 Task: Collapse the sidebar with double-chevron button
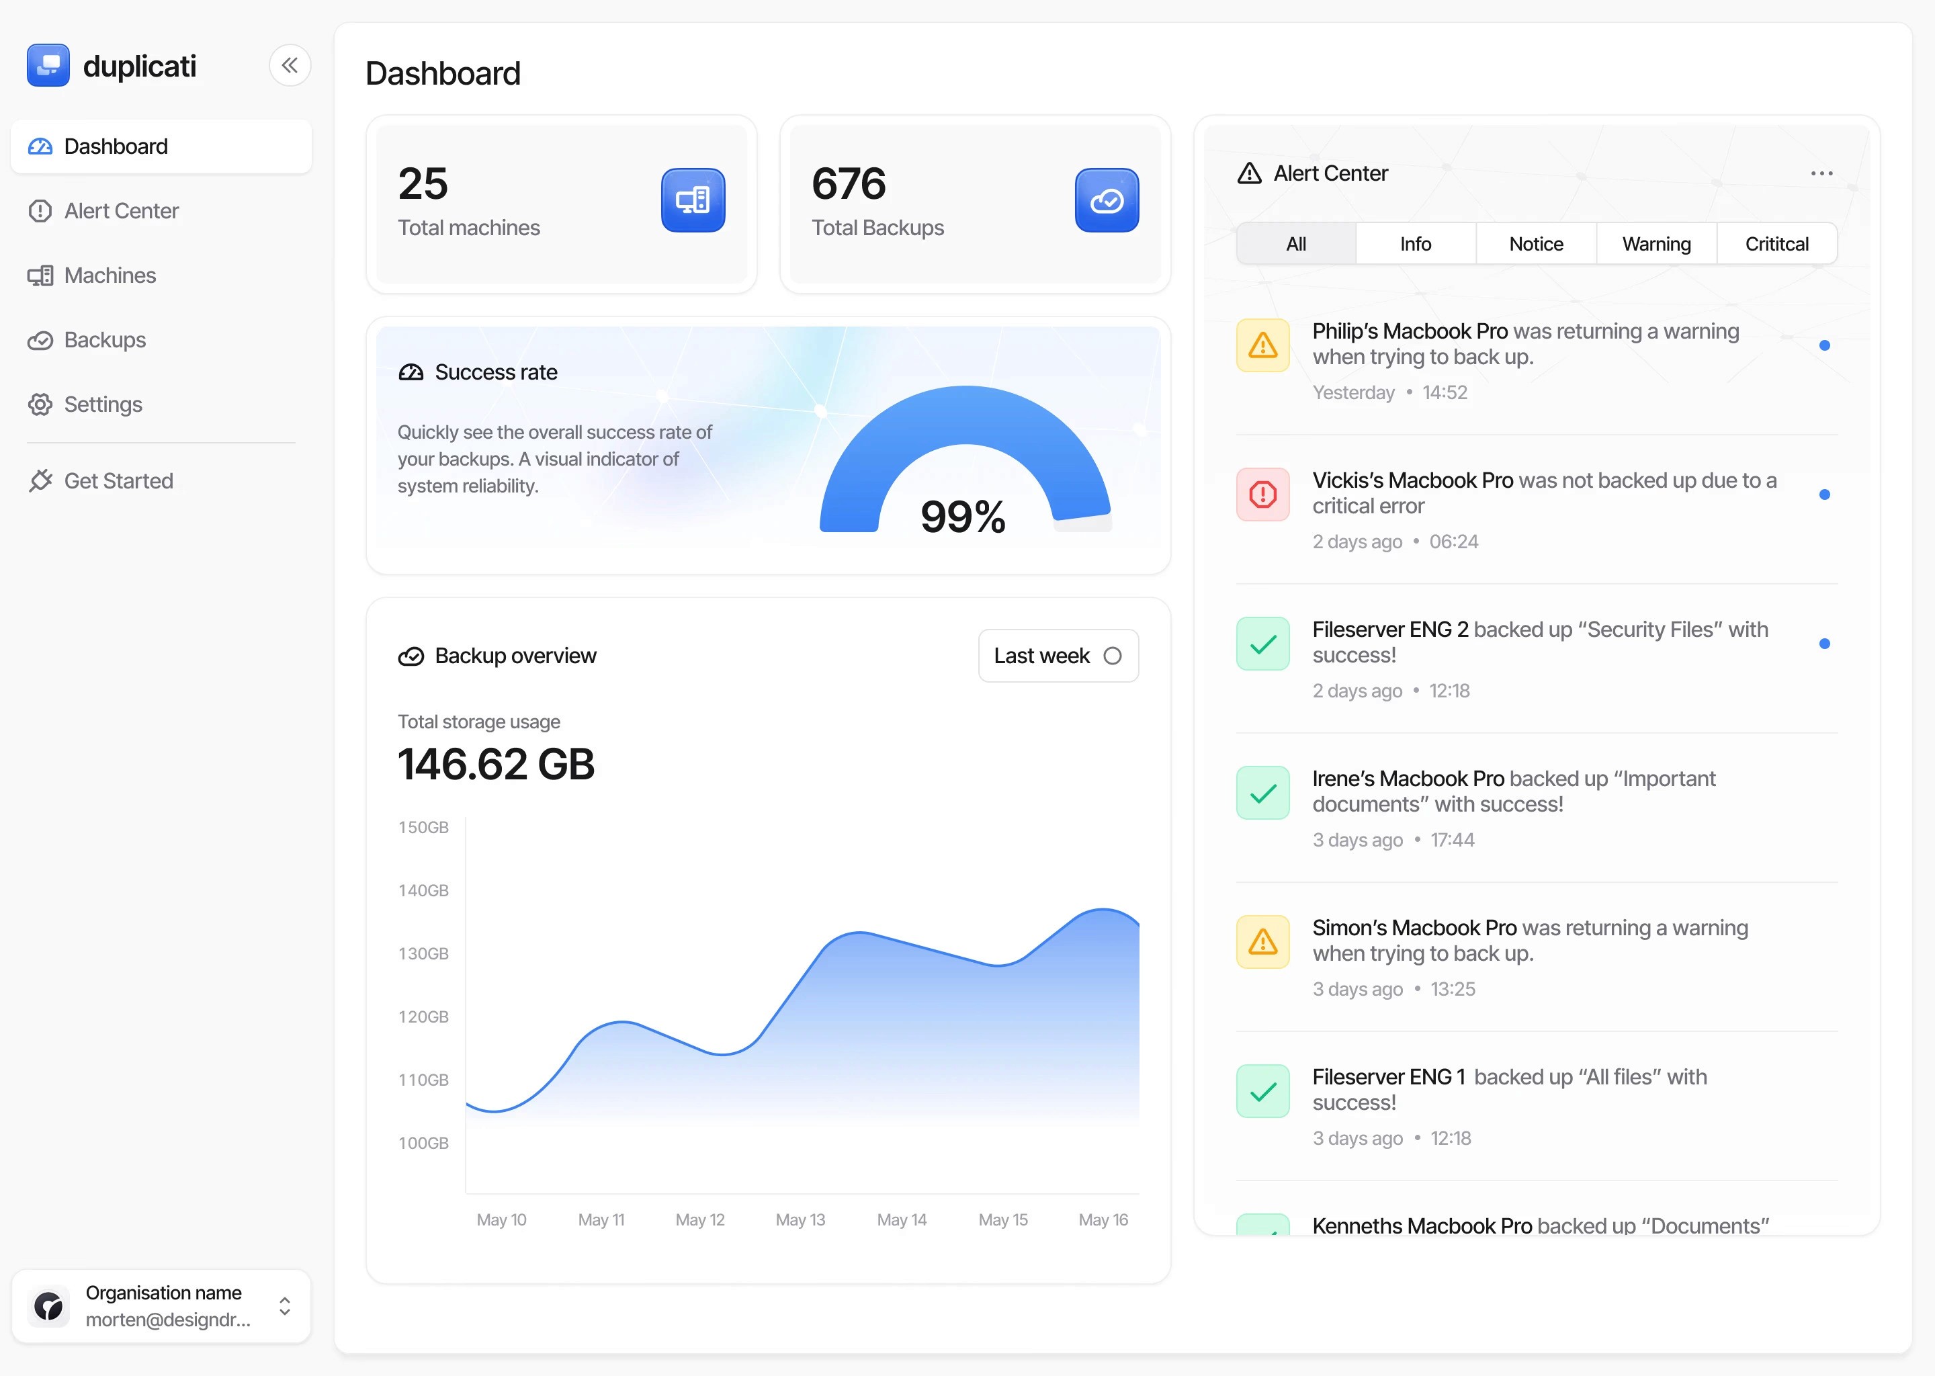290,65
